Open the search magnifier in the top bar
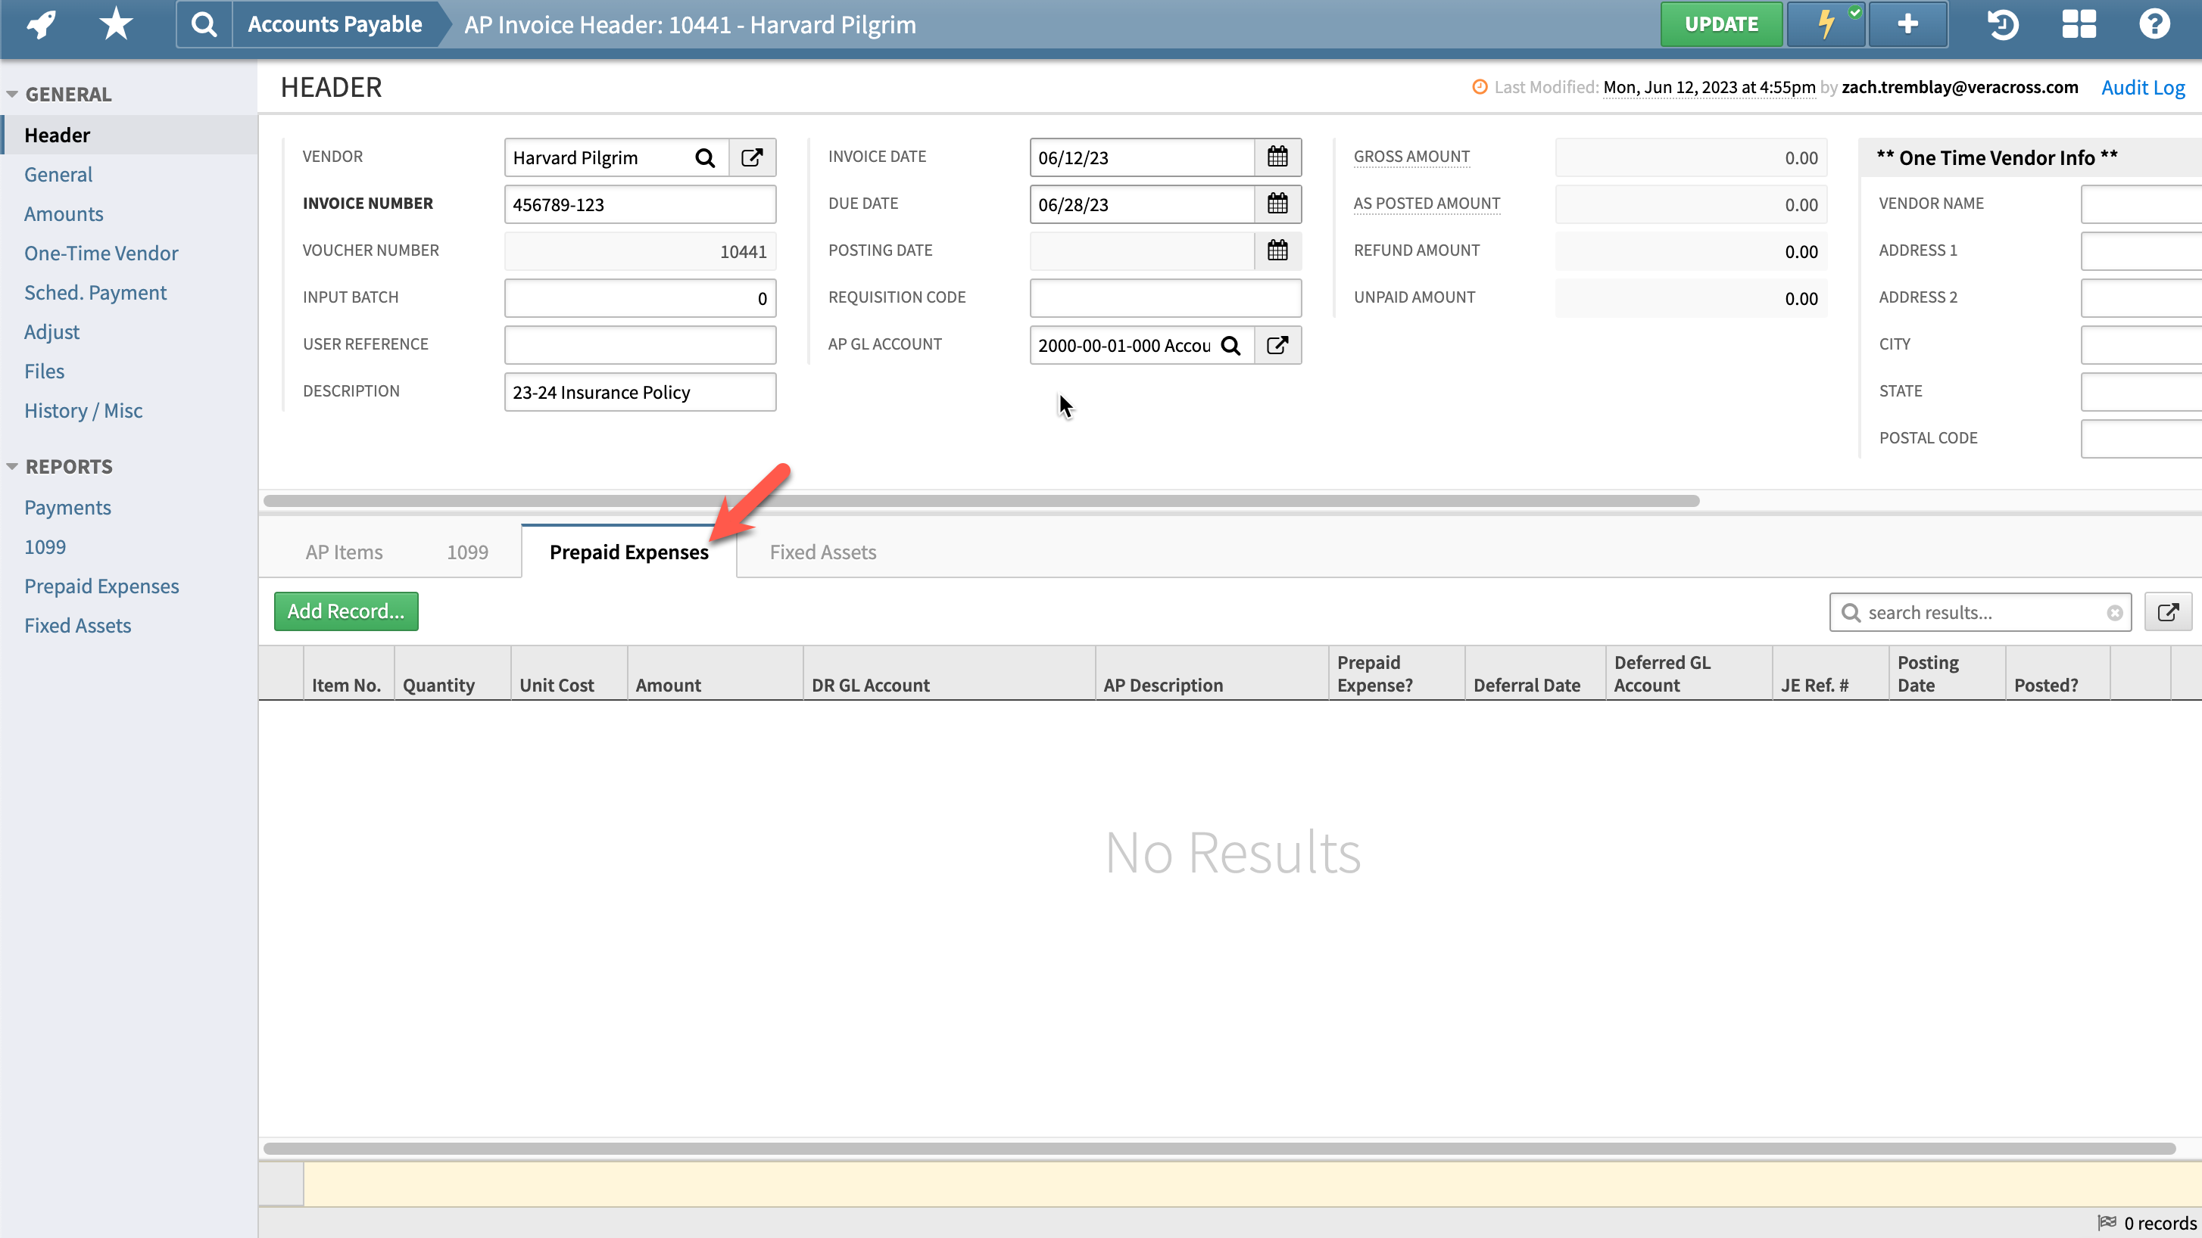 tap(204, 24)
